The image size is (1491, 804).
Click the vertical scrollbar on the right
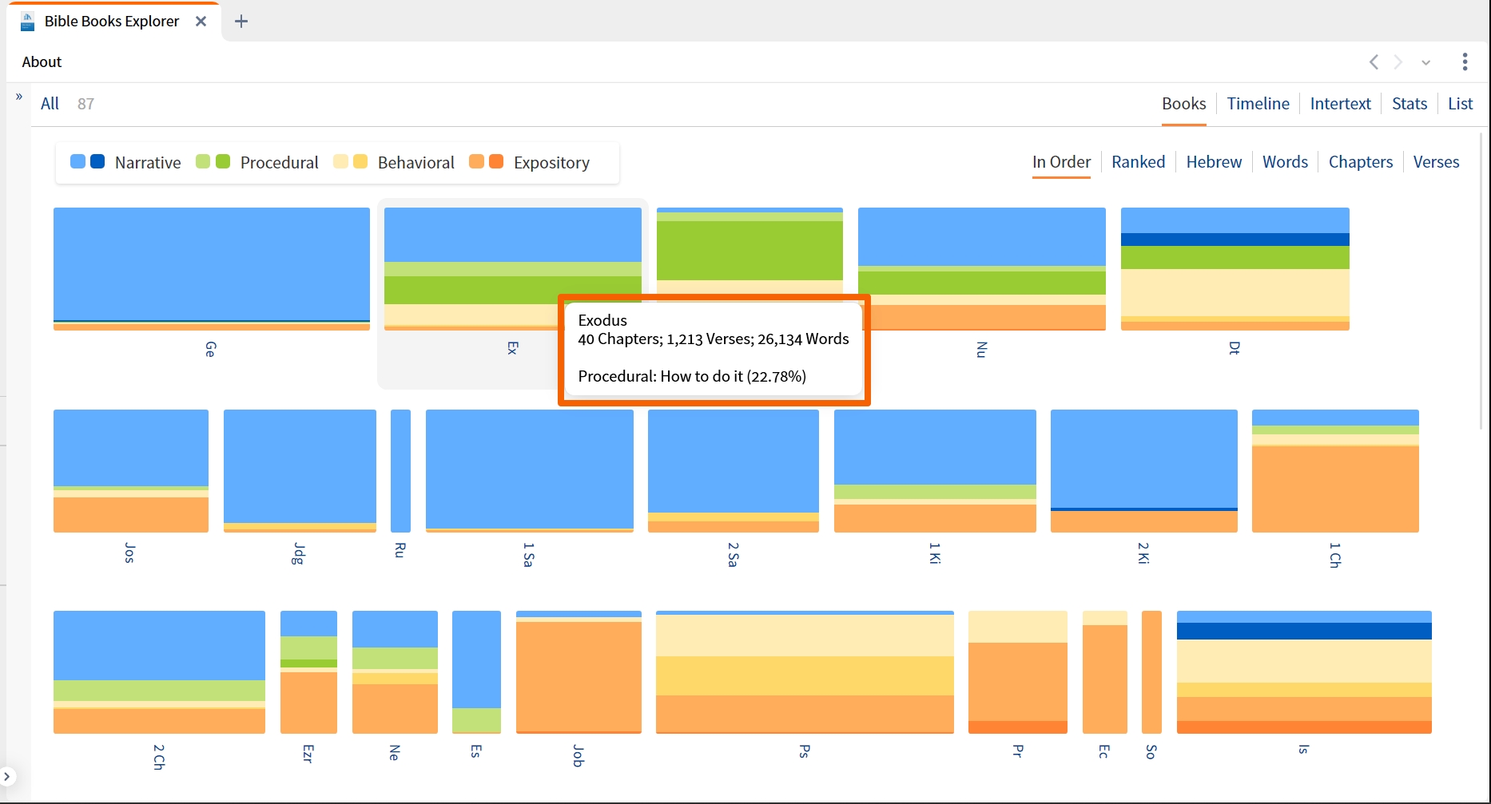coord(1481,279)
